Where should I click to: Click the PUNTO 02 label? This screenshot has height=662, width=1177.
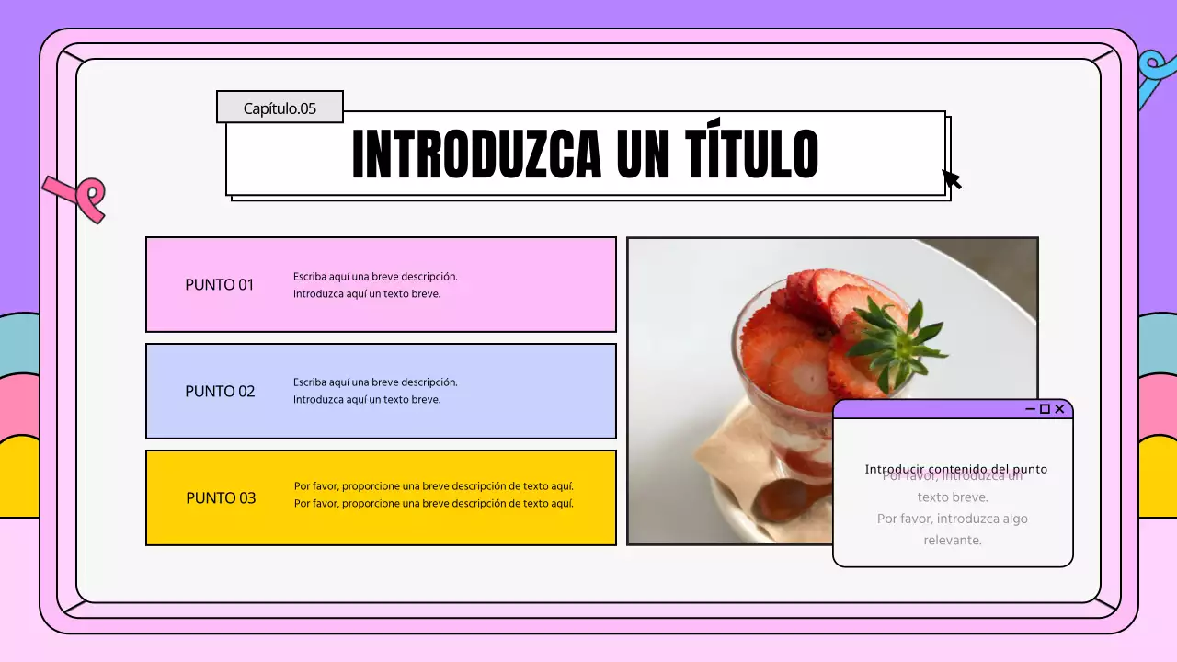(x=220, y=392)
